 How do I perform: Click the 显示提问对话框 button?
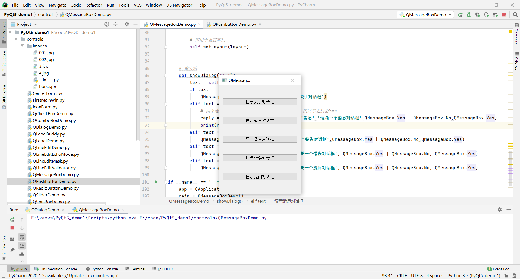(x=260, y=177)
